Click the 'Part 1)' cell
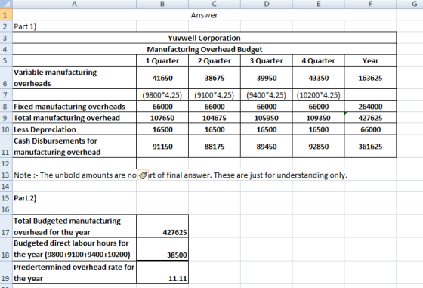The width and height of the screenshot is (423, 288). point(75,26)
